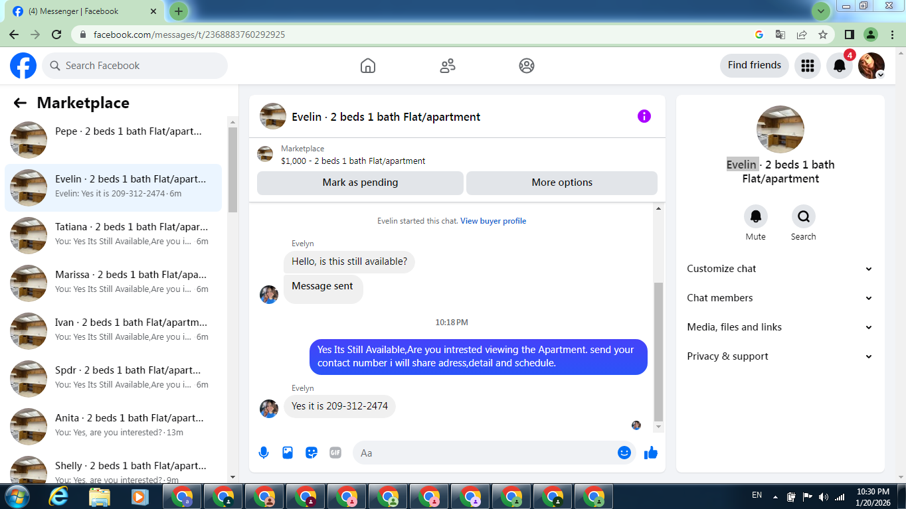The height and width of the screenshot is (509, 906).
Task: Reload the current page
Action: point(57,35)
